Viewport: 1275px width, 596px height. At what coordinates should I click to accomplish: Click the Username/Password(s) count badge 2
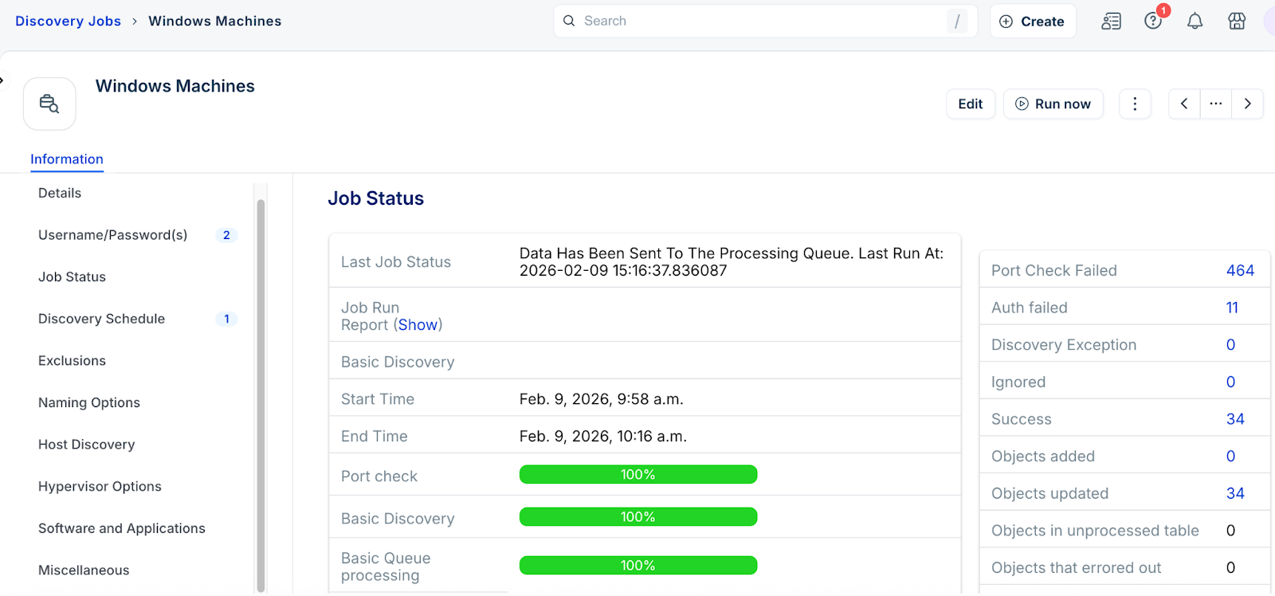226,235
